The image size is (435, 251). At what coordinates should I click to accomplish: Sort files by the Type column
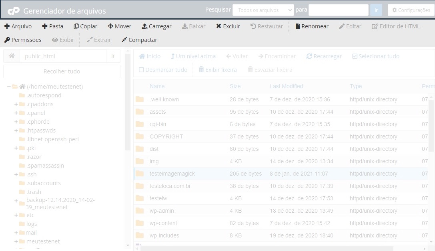coord(356,86)
